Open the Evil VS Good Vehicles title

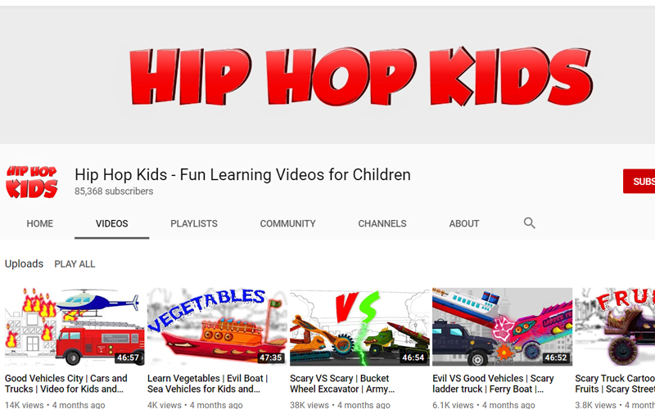pos(493,384)
